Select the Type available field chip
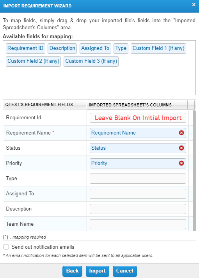 pyautogui.click(x=121, y=48)
